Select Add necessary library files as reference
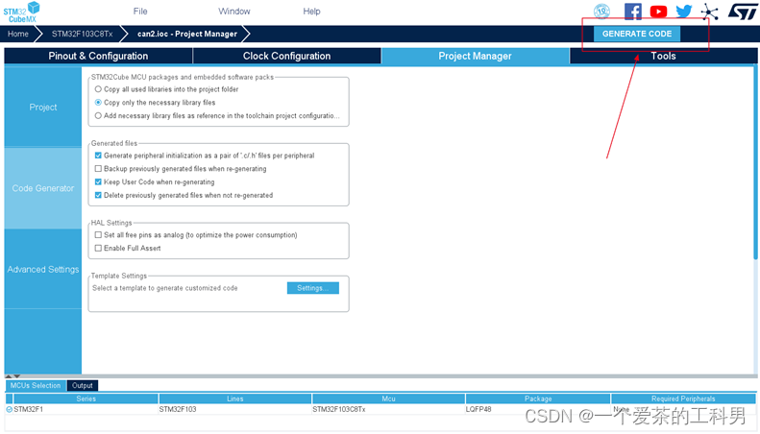Viewport: 760px width, 434px height. (x=98, y=116)
